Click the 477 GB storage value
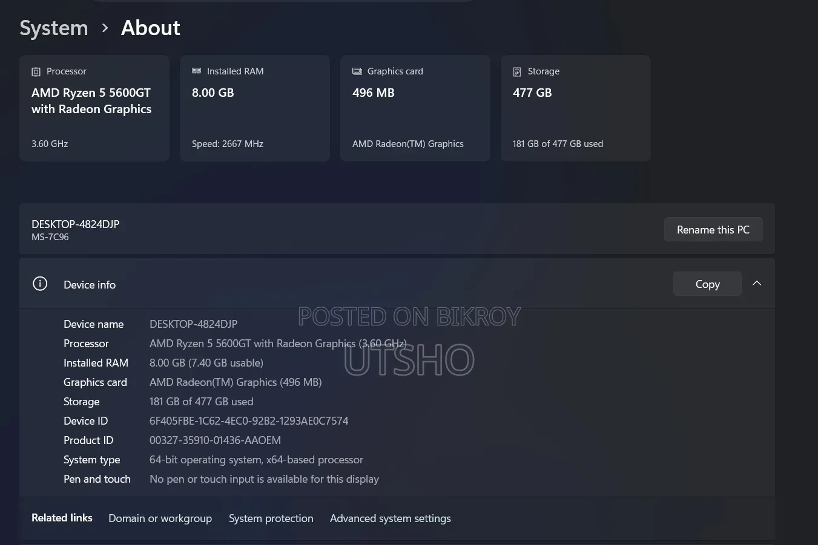 point(532,93)
